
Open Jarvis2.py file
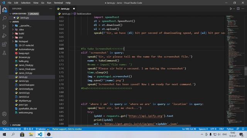click(x=24, y=81)
